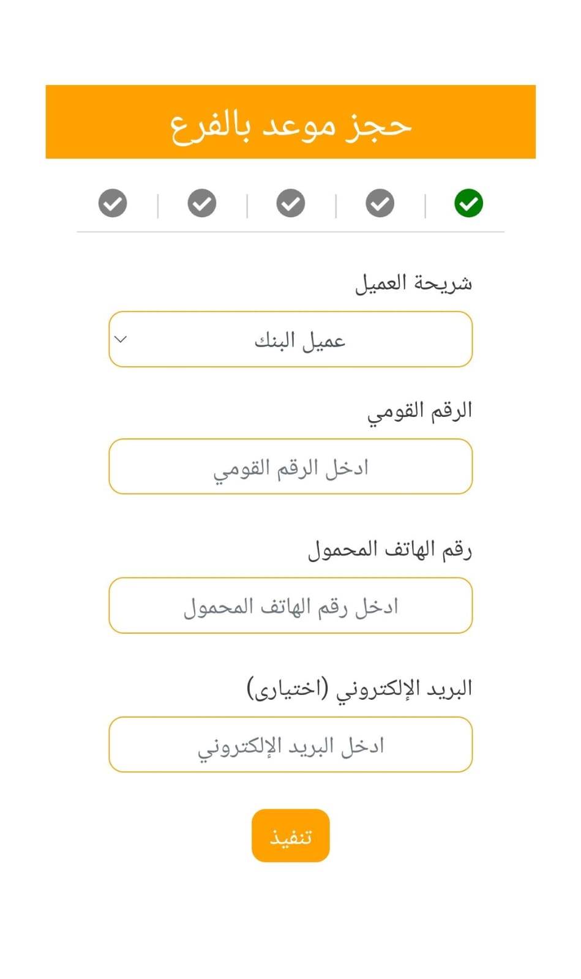Select the leftmost gray checkmark step

[x=113, y=203]
